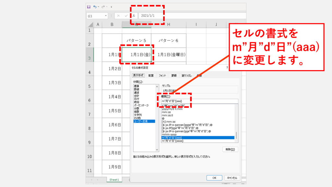Select the 塗りつぶし tab
The image size is (332, 187).
point(186,75)
